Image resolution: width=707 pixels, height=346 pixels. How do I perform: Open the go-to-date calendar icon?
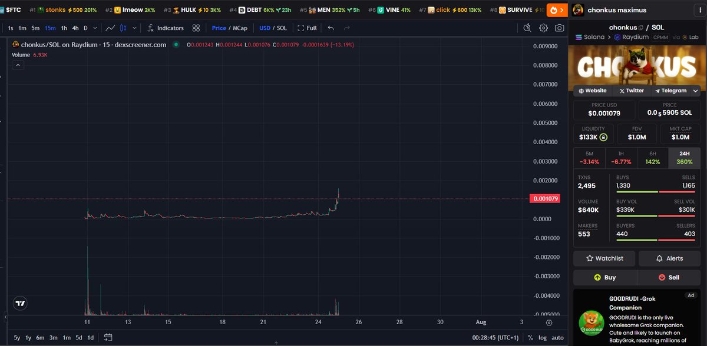(x=108, y=337)
